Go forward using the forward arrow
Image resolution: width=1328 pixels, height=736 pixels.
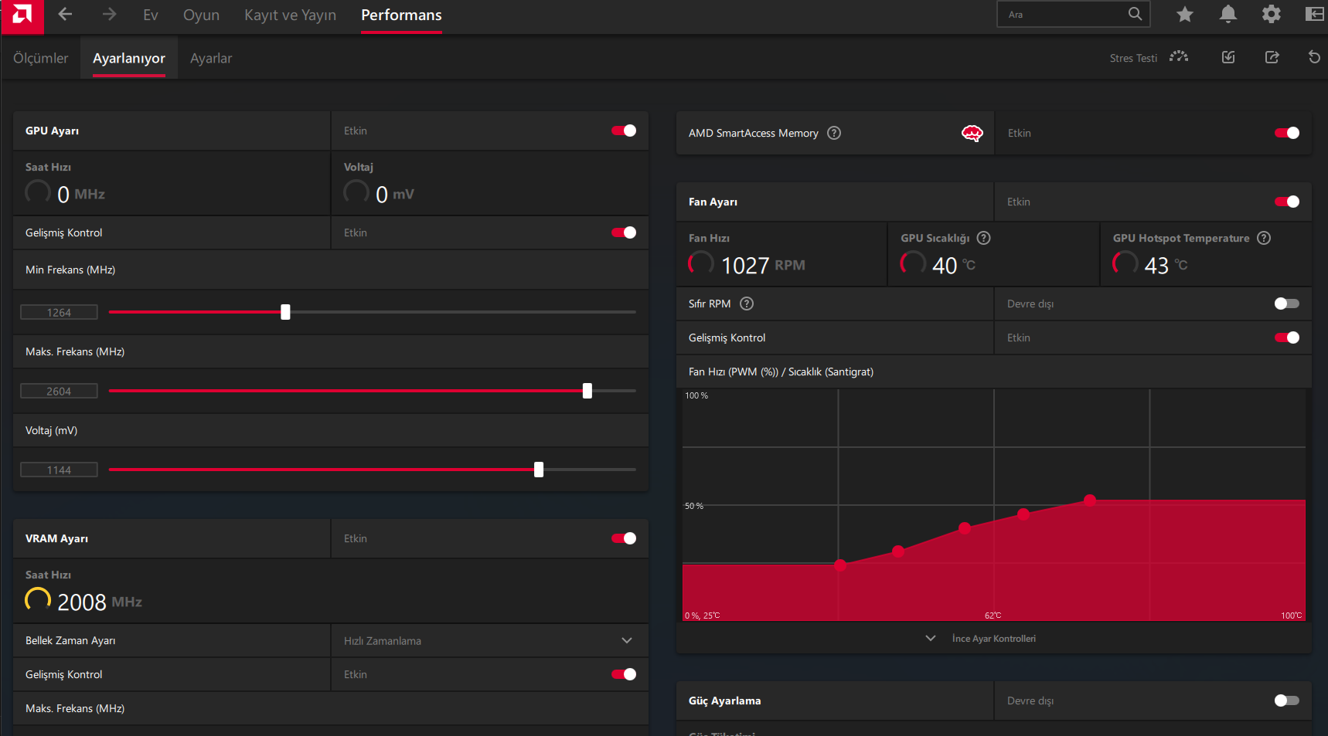pyautogui.click(x=109, y=15)
